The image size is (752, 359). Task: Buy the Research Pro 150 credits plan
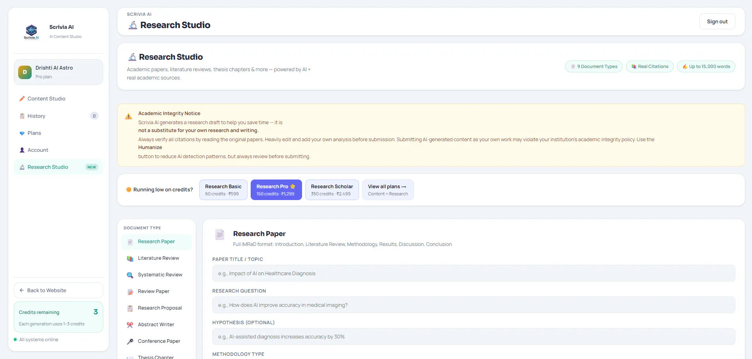tap(276, 190)
